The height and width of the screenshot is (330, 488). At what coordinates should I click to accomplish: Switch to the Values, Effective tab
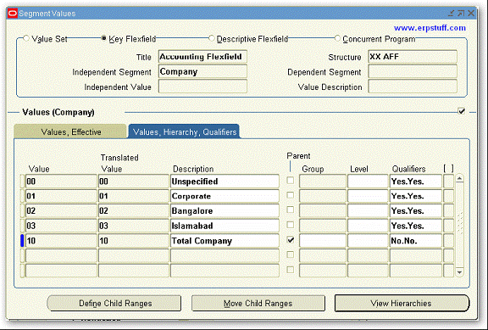coord(70,131)
